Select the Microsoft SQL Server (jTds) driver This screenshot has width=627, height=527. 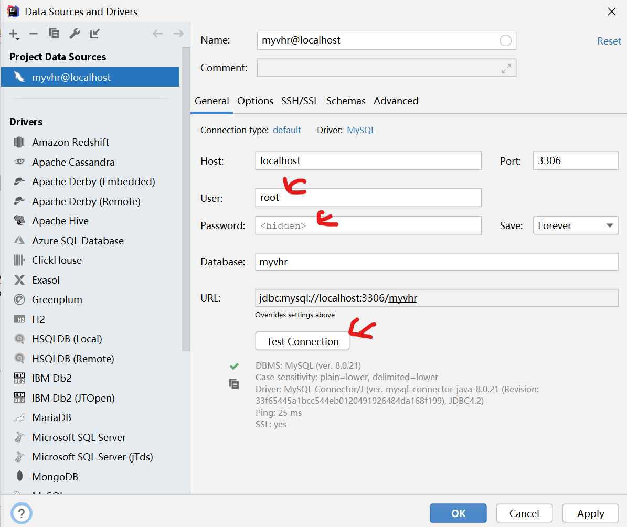(x=92, y=457)
